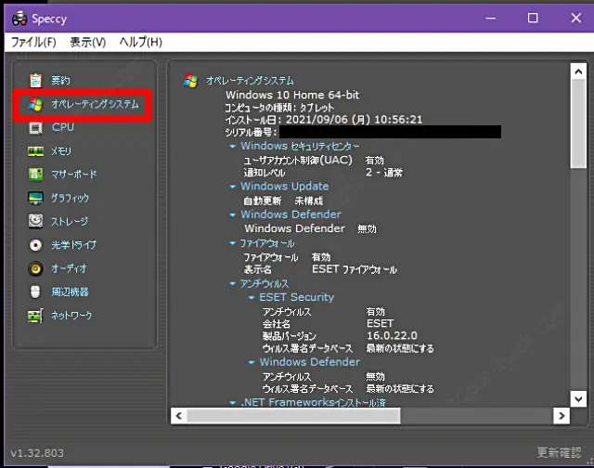Click the 製品バージョン row label
This screenshot has height=468, width=594.
[x=289, y=336]
